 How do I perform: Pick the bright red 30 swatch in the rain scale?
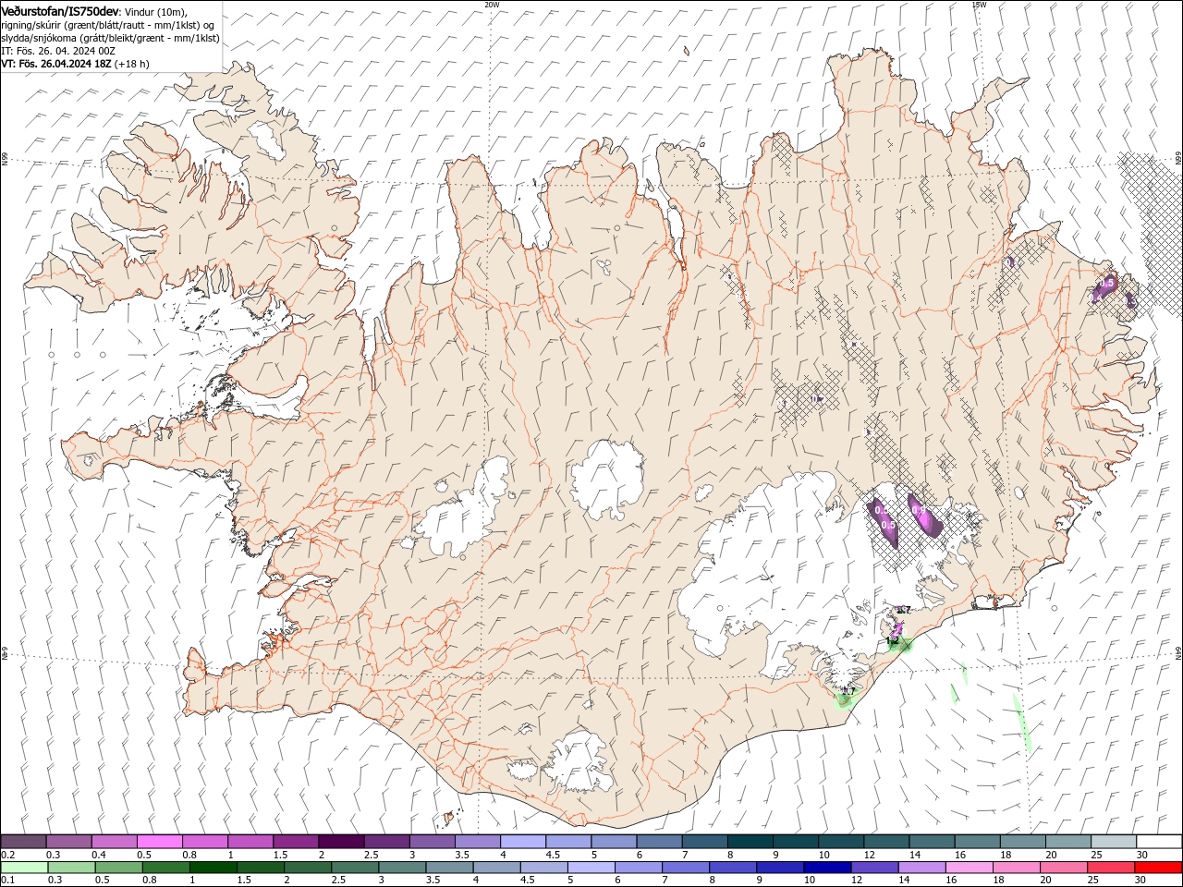[x=1159, y=868]
